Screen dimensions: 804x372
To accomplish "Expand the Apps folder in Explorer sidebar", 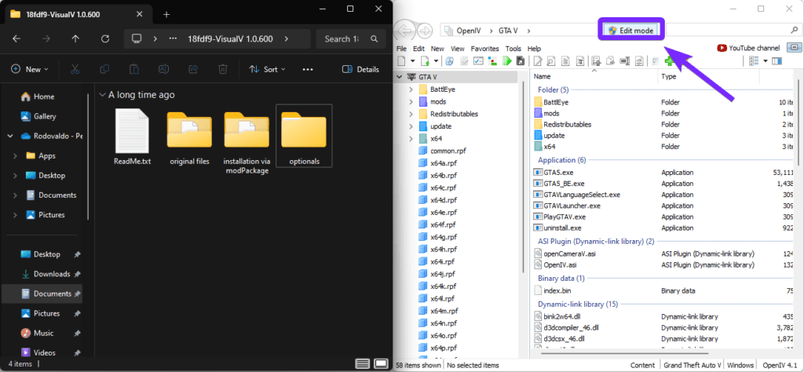I will (x=15, y=155).
